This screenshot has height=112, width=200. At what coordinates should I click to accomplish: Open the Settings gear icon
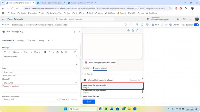click(184, 19)
